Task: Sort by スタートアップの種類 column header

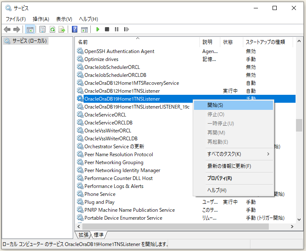Action: pos(268,42)
